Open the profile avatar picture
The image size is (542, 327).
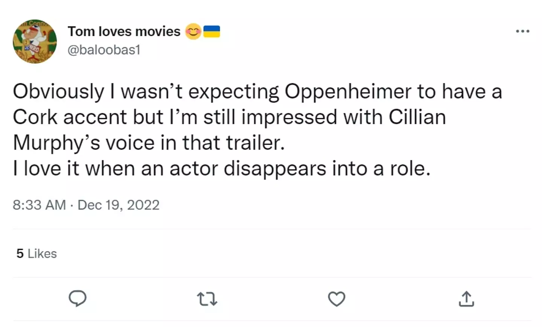click(x=35, y=41)
